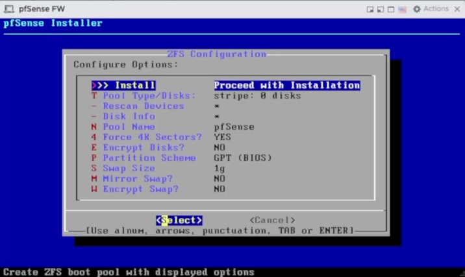Select Rescan Devices entry
Viewport: 465px width, 277px height.
[x=138, y=106]
